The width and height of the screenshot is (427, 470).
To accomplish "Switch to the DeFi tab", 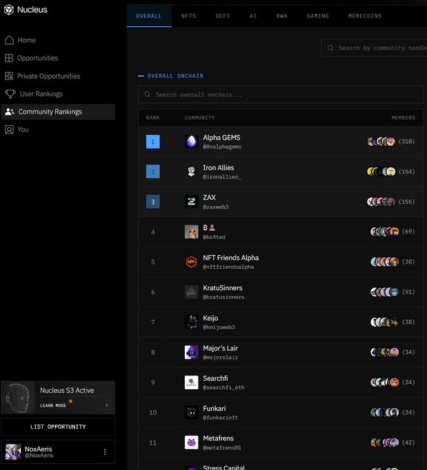I will coord(223,16).
